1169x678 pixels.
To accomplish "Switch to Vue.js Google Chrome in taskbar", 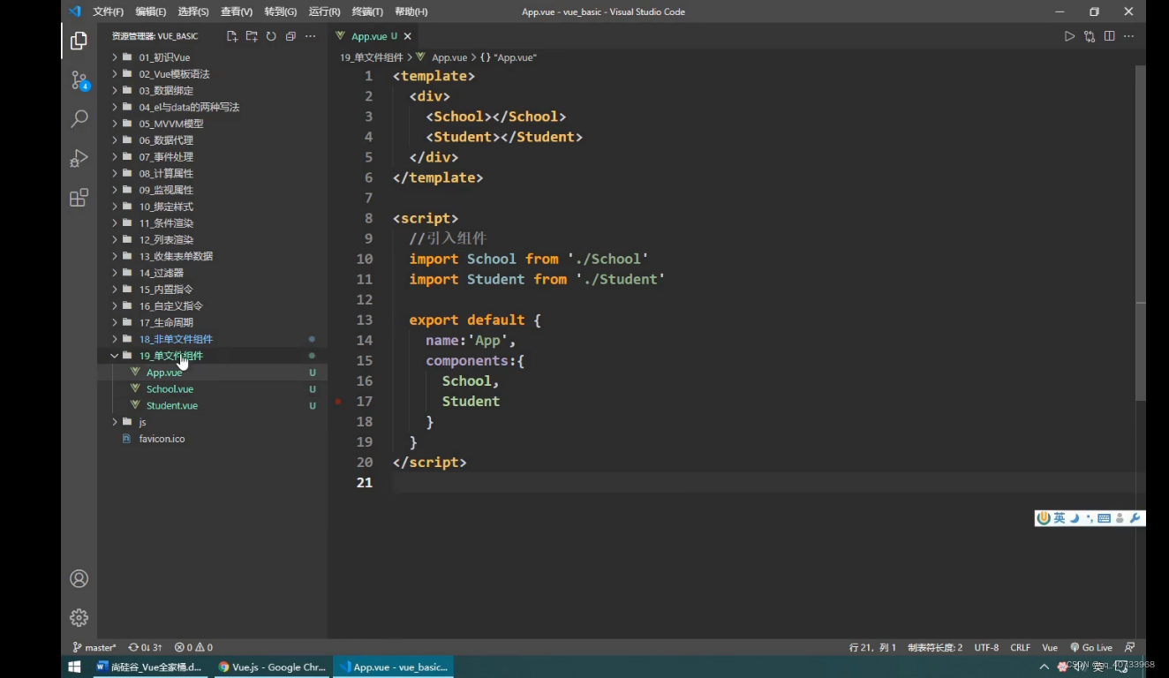I will pyautogui.click(x=272, y=667).
